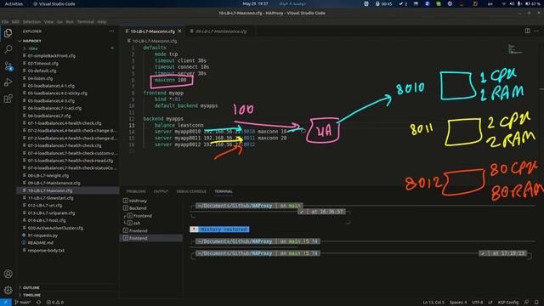Click the Explorer panel more actions ellipsis

click(x=111, y=31)
